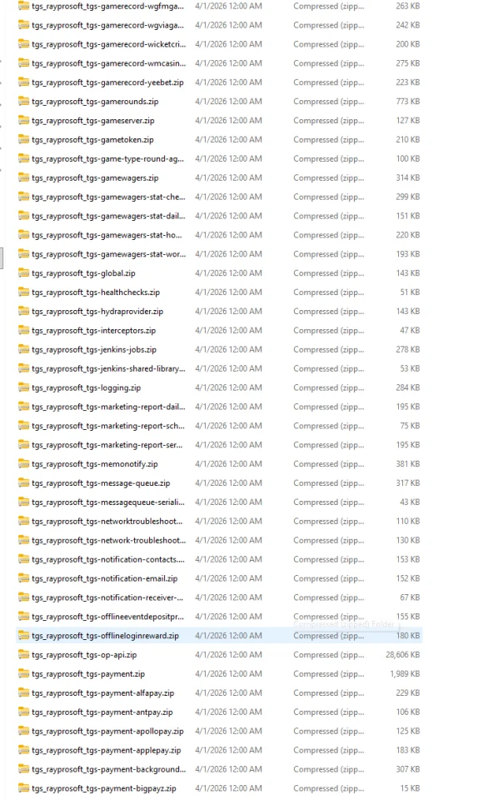Viewport: 488px width, 800px height.
Task: Click file name tgs-gamewagers-stat-dail...
Action: (x=108, y=216)
